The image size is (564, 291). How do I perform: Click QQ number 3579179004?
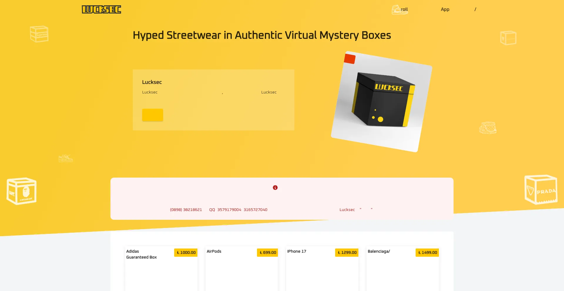tap(229, 210)
